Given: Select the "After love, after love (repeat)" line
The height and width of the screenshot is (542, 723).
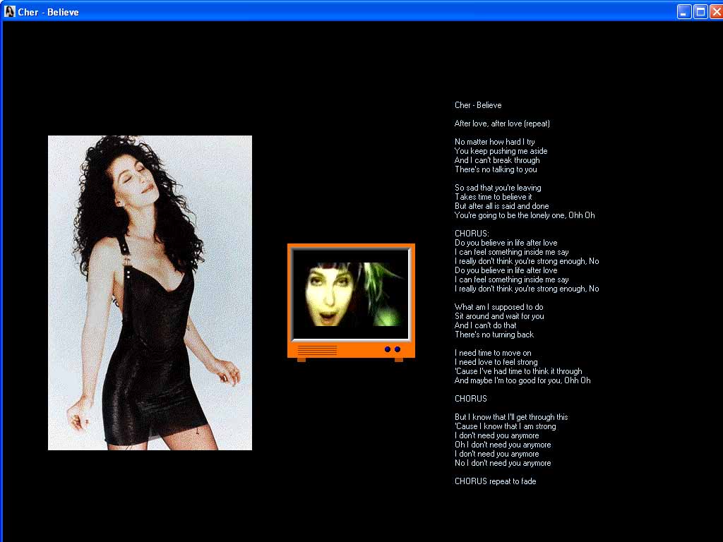Looking at the screenshot, I should tap(502, 124).
